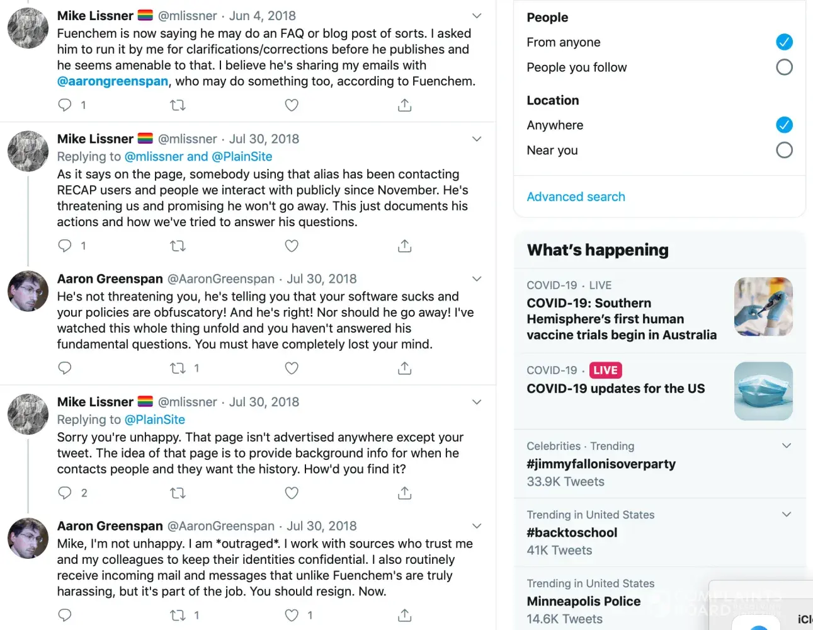Retweet Mike Lissner's Jun 4 tweet
The height and width of the screenshot is (630, 813).
[x=178, y=105]
